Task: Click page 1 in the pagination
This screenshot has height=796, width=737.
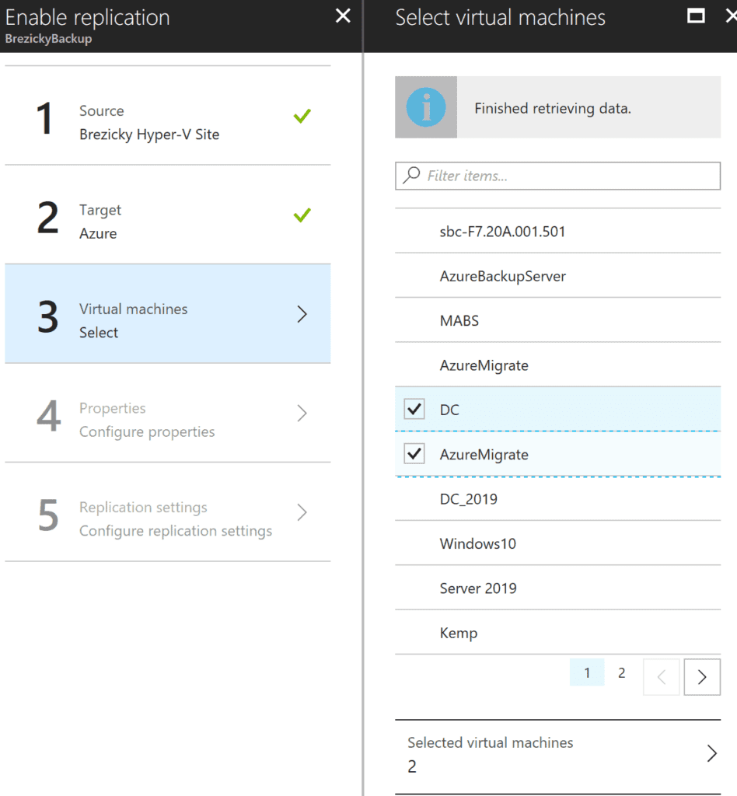Action: point(587,672)
